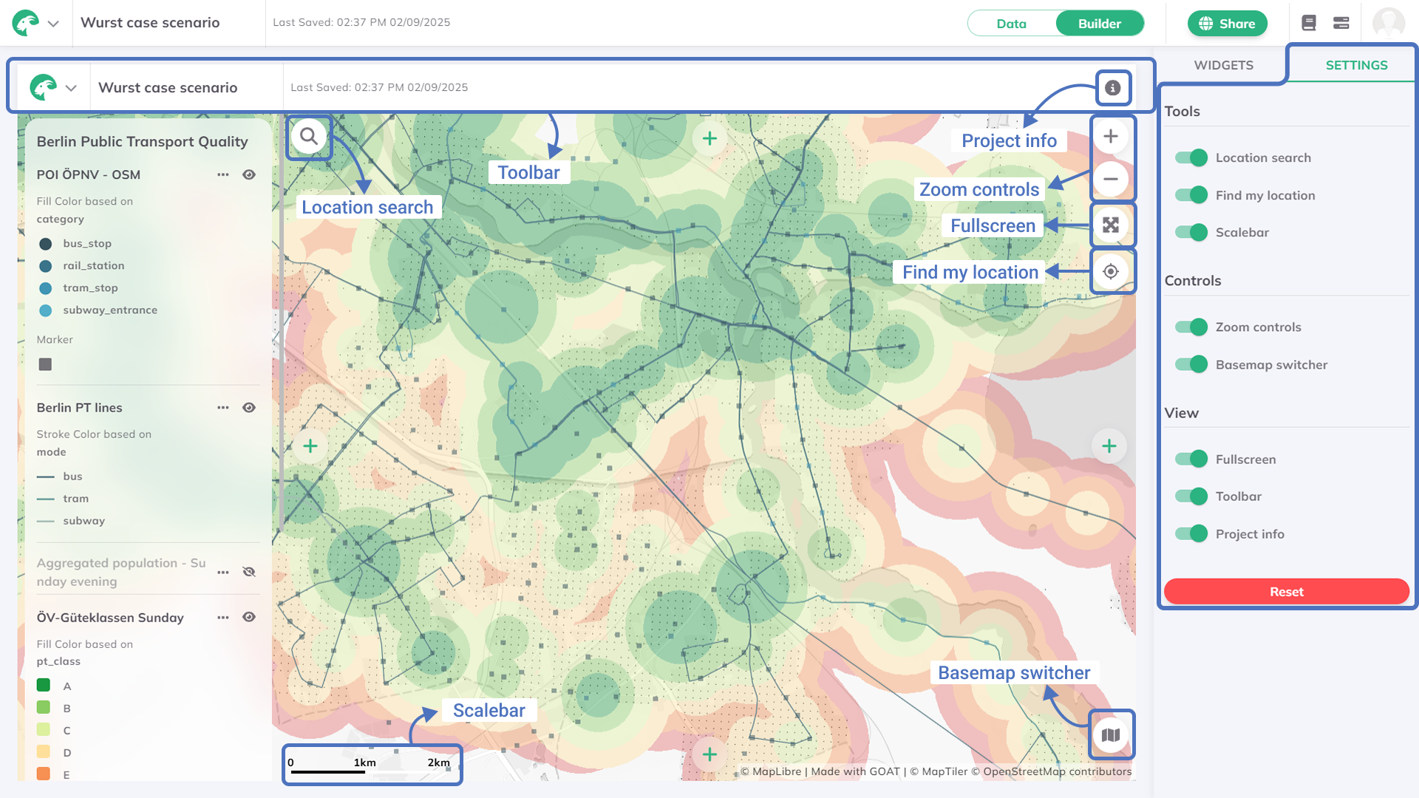The image size is (1419, 798).
Task: Switch to Data mode
Action: (x=1011, y=24)
